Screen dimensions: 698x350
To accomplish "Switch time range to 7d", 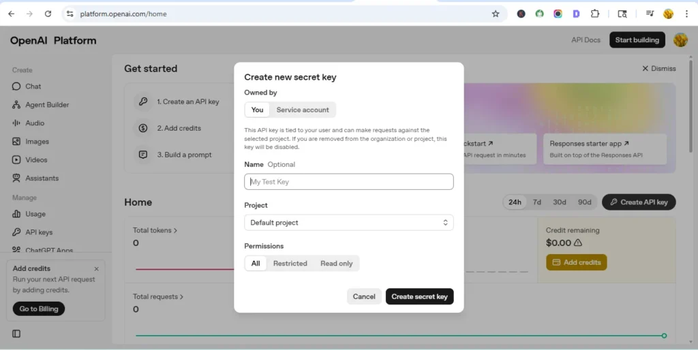I will click(x=537, y=202).
